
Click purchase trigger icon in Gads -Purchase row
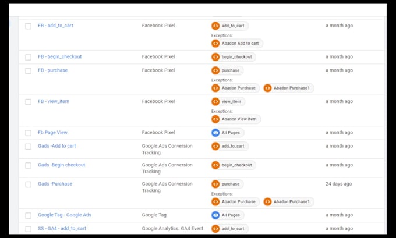[215, 184]
